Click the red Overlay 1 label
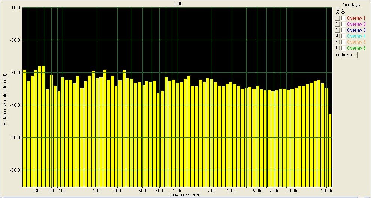The width and height of the screenshot is (371, 198). point(356,18)
